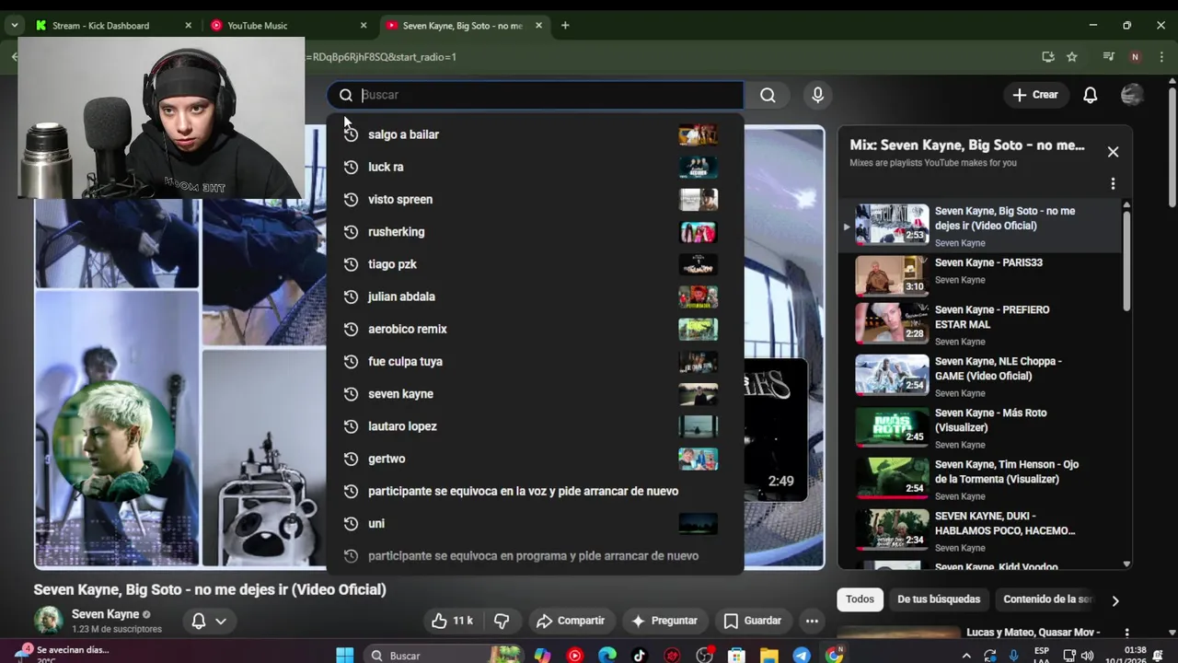This screenshot has width=1178, height=663.
Task: Like the video with thumbs up
Action: (x=452, y=621)
